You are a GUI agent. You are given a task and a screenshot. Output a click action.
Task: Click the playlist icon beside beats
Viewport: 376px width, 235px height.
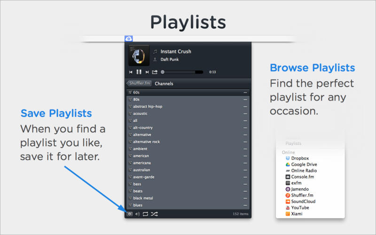point(130,191)
